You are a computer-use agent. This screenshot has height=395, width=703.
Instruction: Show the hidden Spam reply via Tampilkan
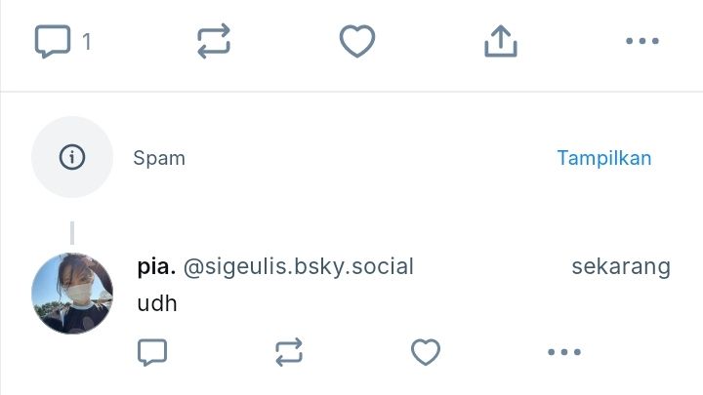[604, 158]
